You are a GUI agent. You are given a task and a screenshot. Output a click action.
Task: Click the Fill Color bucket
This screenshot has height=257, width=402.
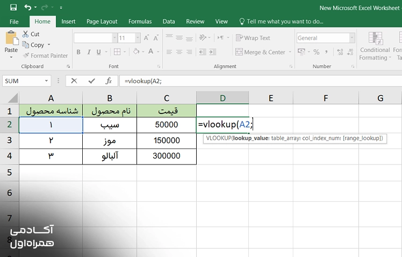136,52
